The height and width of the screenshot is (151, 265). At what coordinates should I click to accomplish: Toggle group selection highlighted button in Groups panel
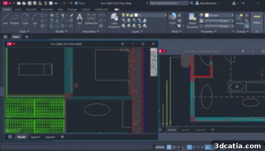point(246,26)
